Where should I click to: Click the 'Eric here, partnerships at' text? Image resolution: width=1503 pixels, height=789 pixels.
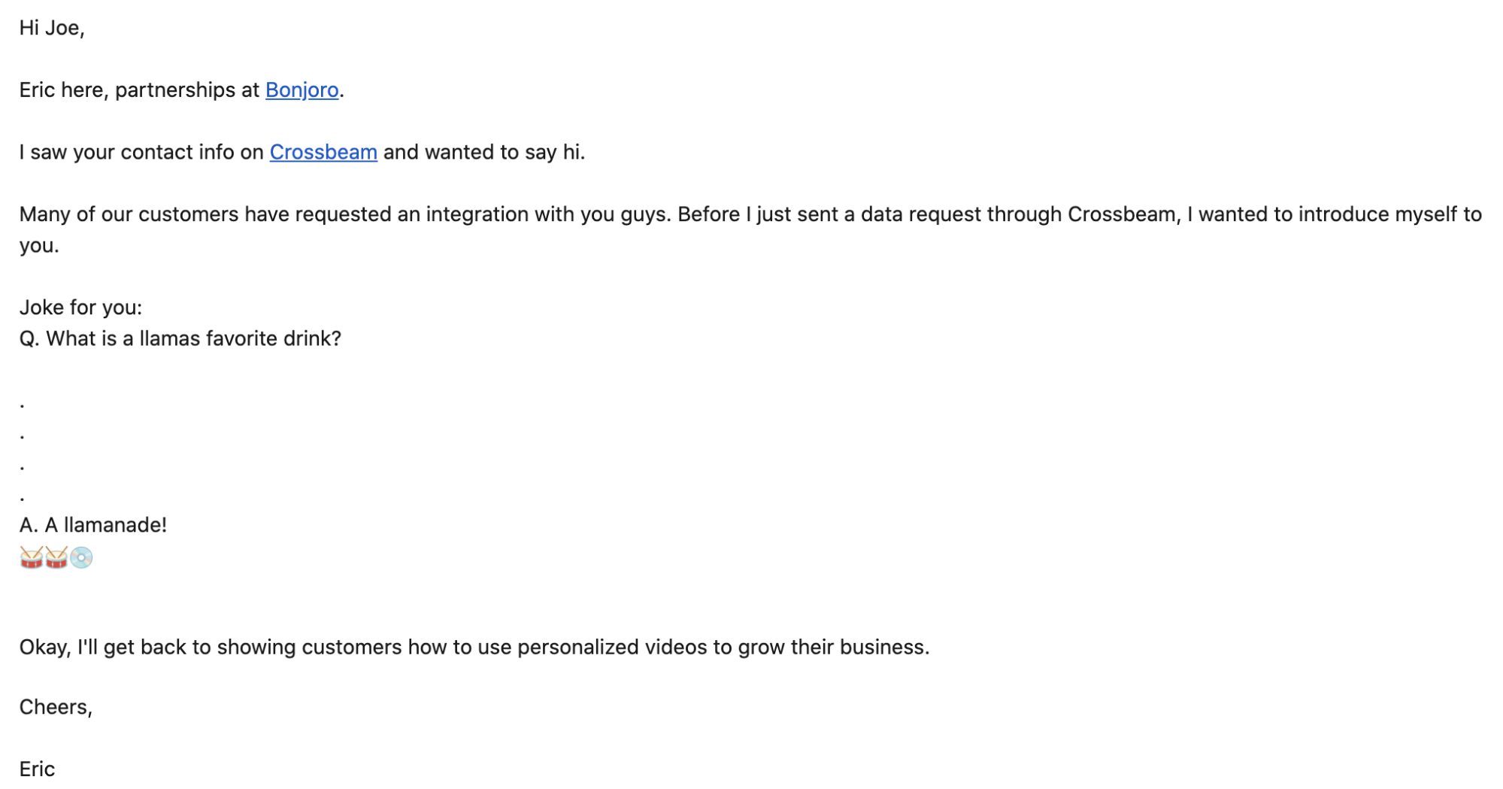click(x=139, y=90)
